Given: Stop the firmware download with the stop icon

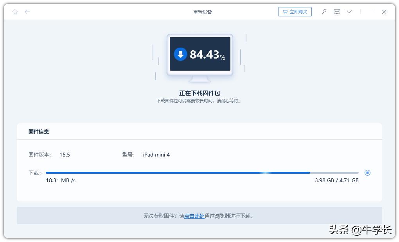Looking at the screenshot, I should click(x=367, y=173).
